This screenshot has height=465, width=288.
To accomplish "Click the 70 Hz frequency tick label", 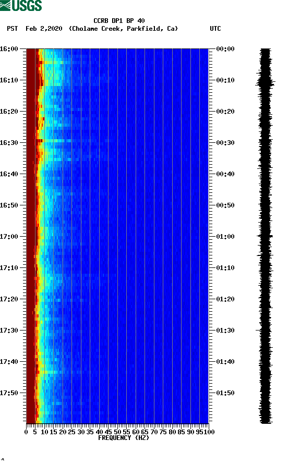I will pos(154,432).
